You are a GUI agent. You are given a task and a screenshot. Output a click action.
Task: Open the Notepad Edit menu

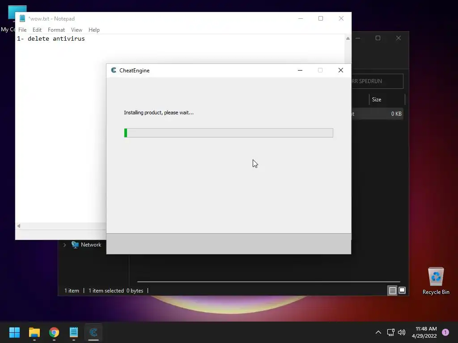[37, 30]
